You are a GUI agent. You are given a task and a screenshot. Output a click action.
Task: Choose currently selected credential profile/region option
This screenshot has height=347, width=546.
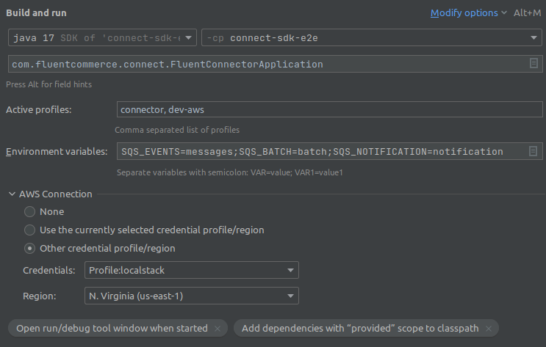click(29, 230)
